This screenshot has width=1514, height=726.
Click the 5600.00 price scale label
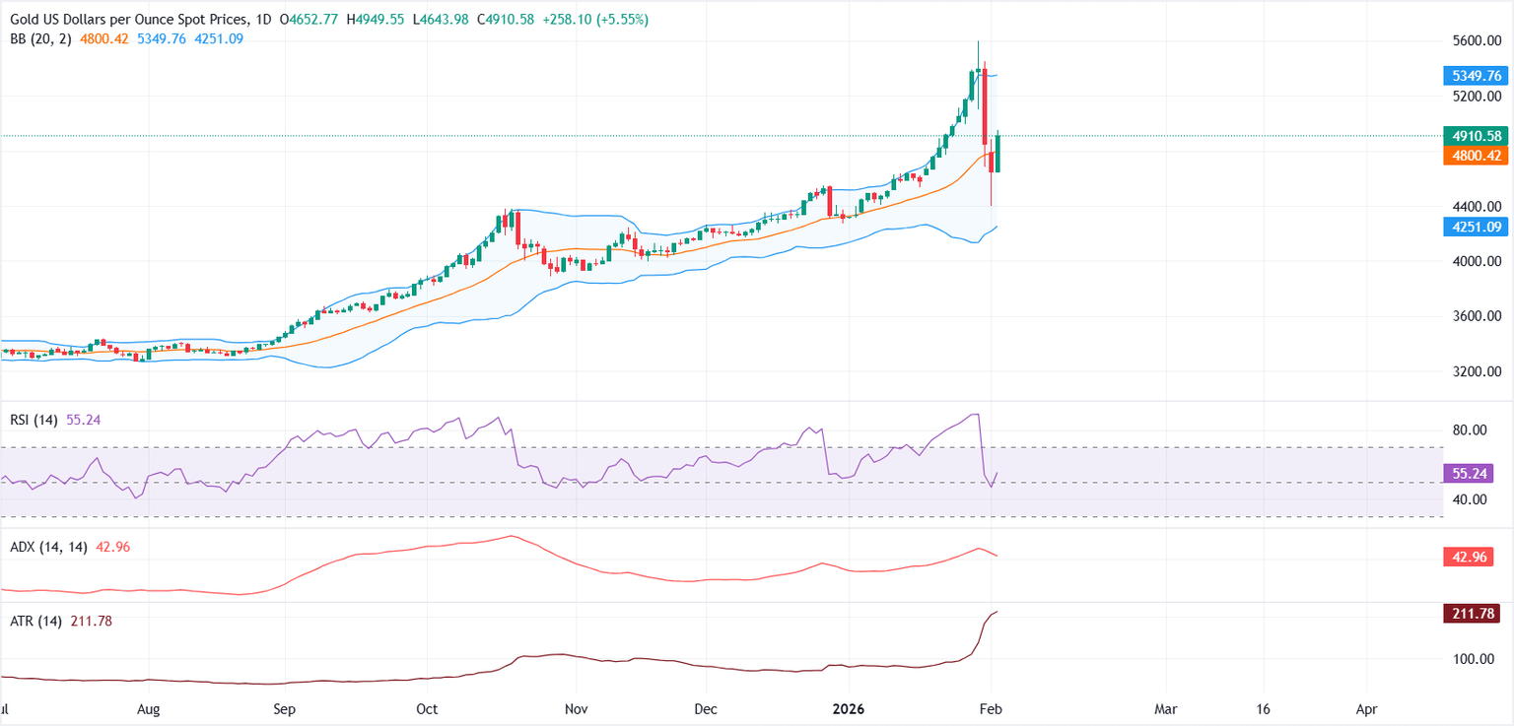1474,41
